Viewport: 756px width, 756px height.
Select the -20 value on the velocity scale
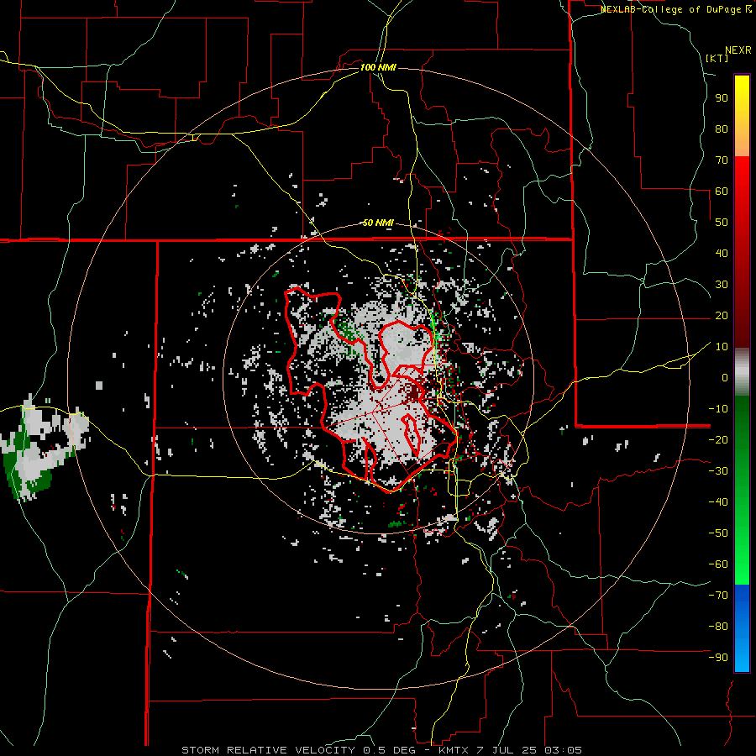pos(718,440)
